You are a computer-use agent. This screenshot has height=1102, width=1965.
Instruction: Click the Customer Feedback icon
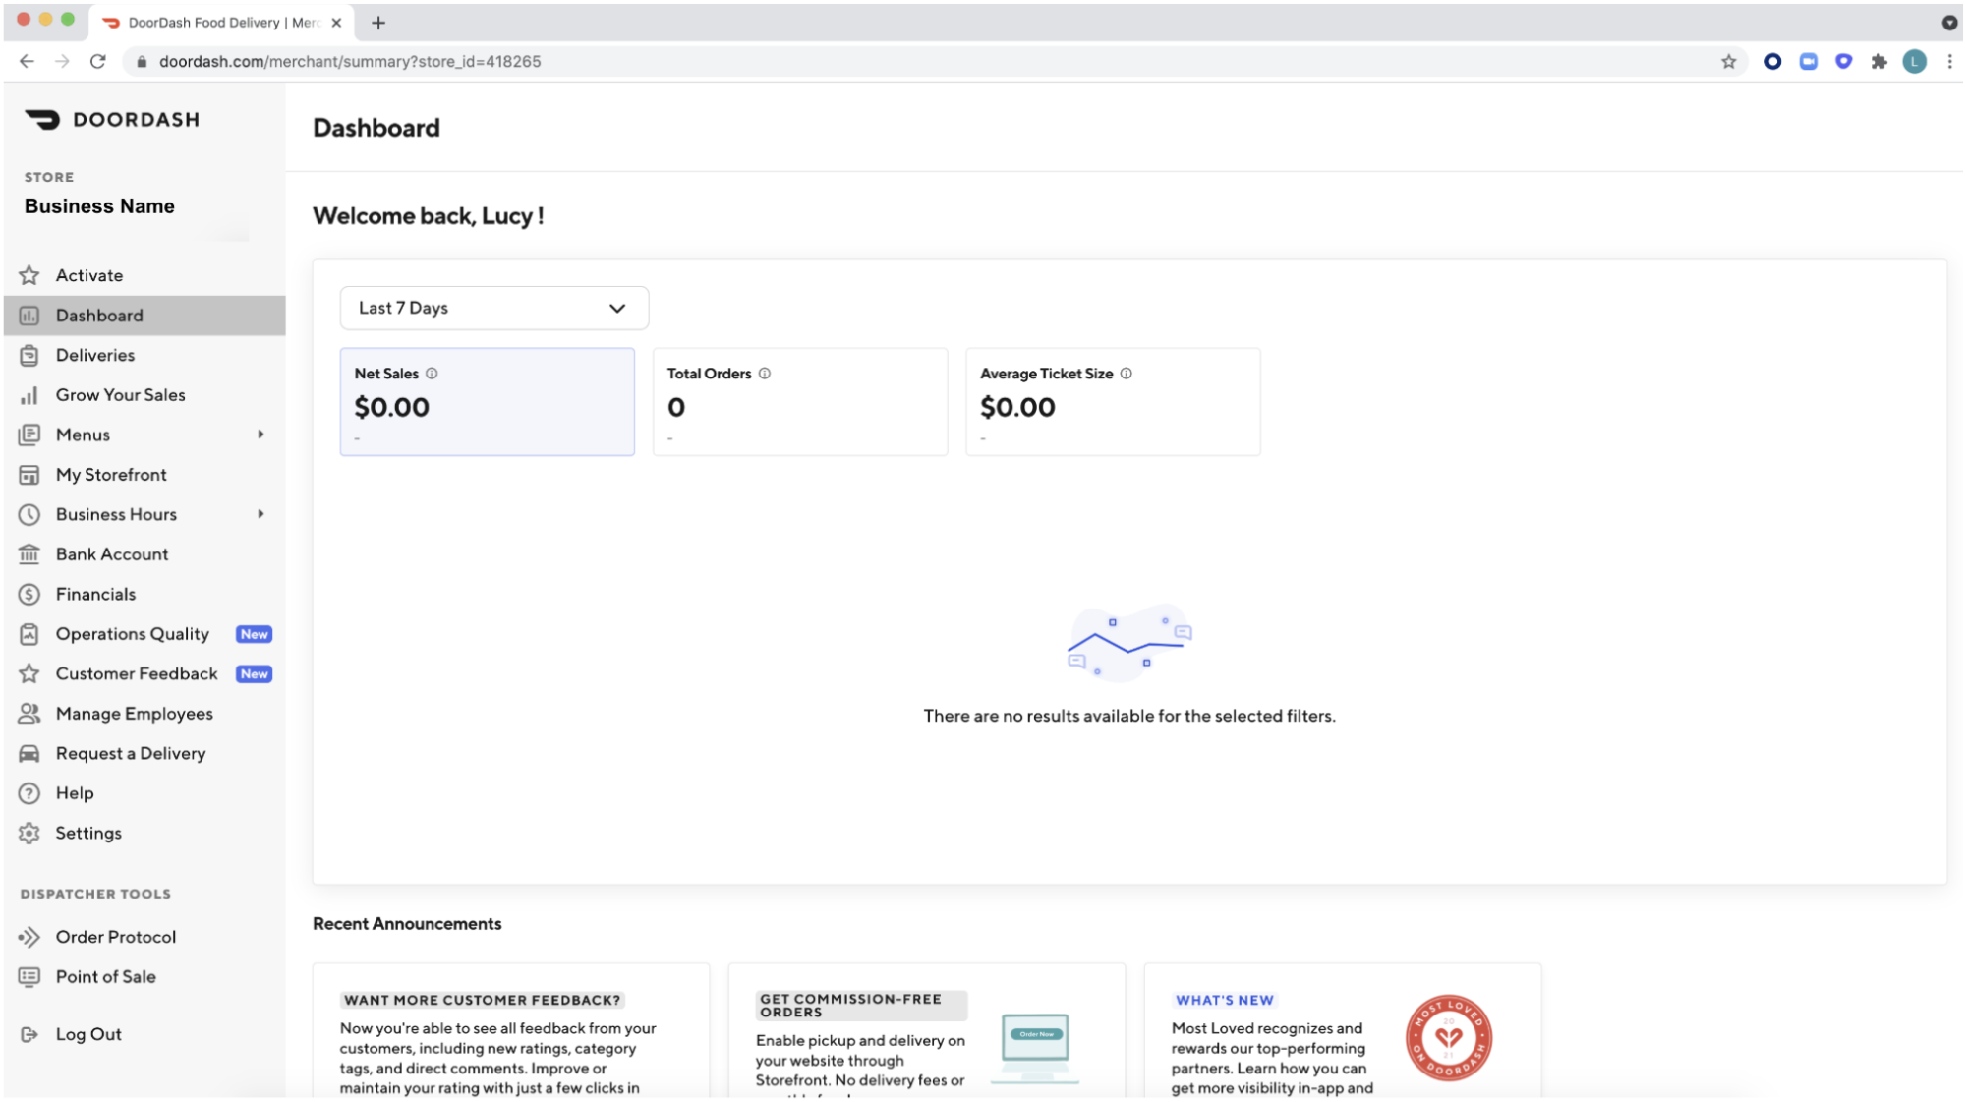pos(29,672)
